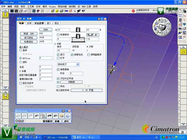This screenshot has height=140, width=187.
Task: Select the contour icon in Machining palette
Action: (x=25, y=116)
